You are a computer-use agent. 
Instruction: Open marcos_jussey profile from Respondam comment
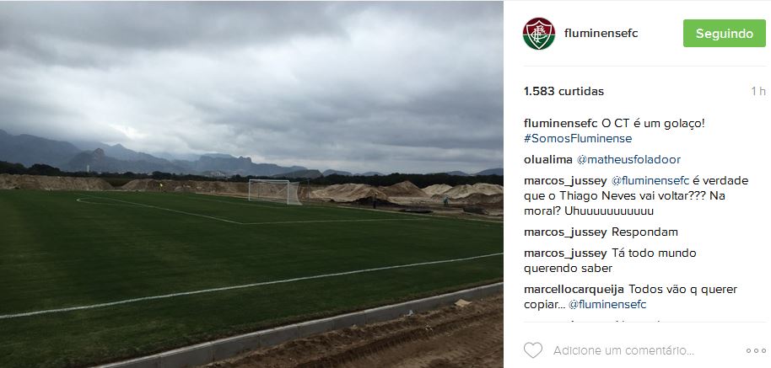click(565, 232)
